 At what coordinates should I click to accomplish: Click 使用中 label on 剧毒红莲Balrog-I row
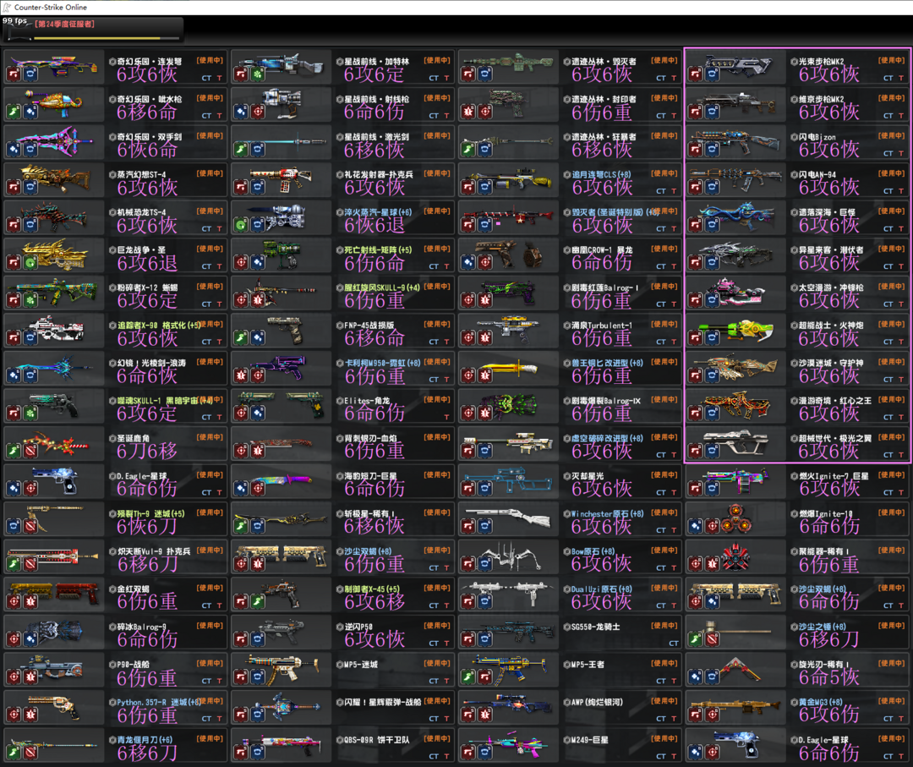pyautogui.click(x=664, y=287)
